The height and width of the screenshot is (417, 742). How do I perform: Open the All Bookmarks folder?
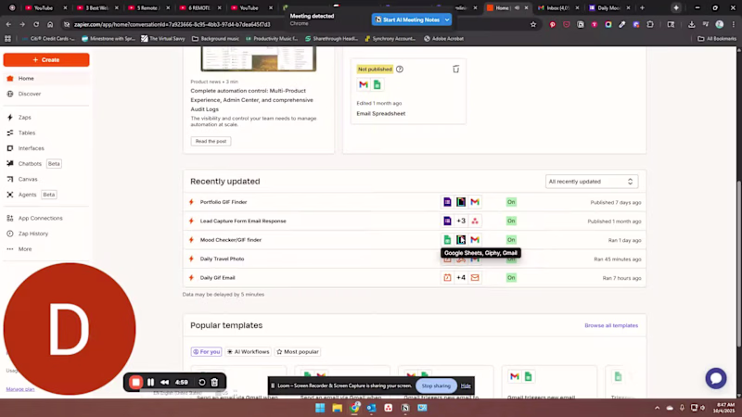pyautogui.click(x=716, y=39)
